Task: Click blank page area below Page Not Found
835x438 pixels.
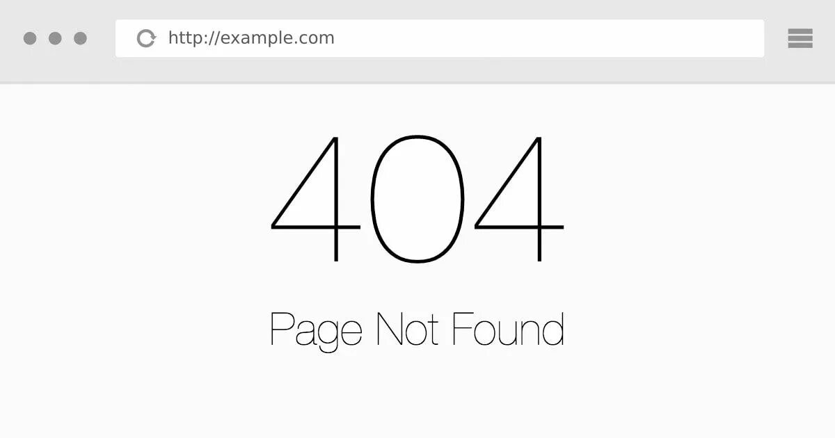Action: click(417, 396)
